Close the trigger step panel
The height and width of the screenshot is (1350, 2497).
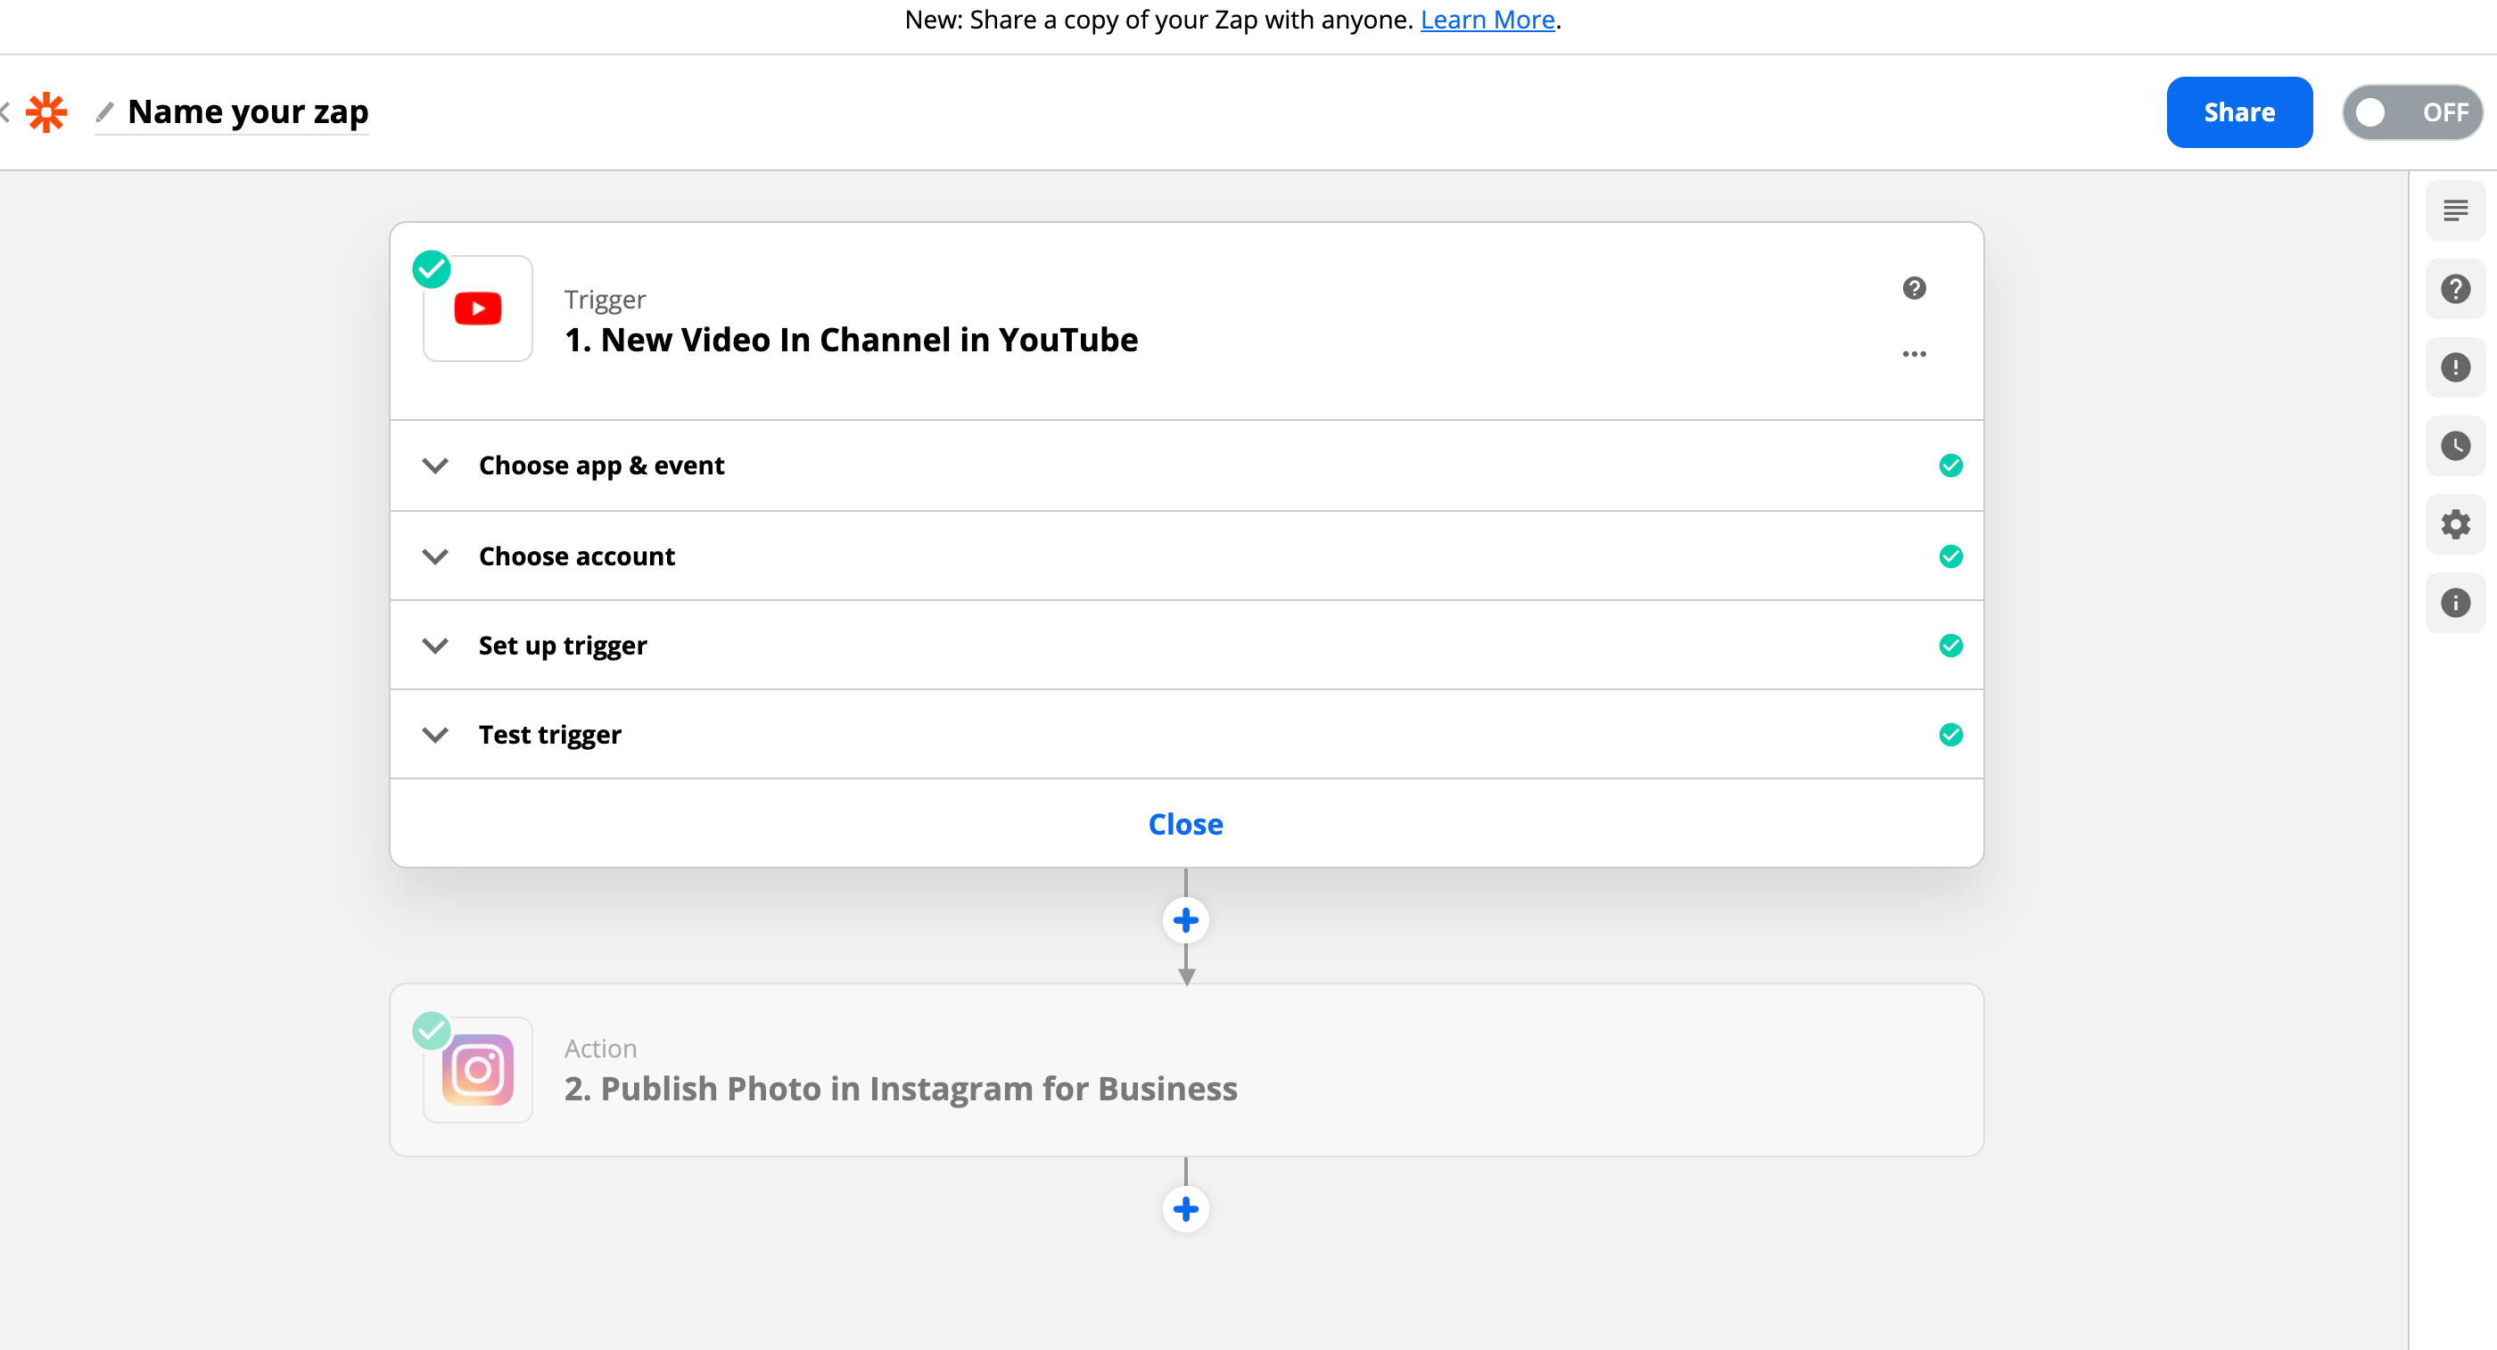coord(1184,824)
